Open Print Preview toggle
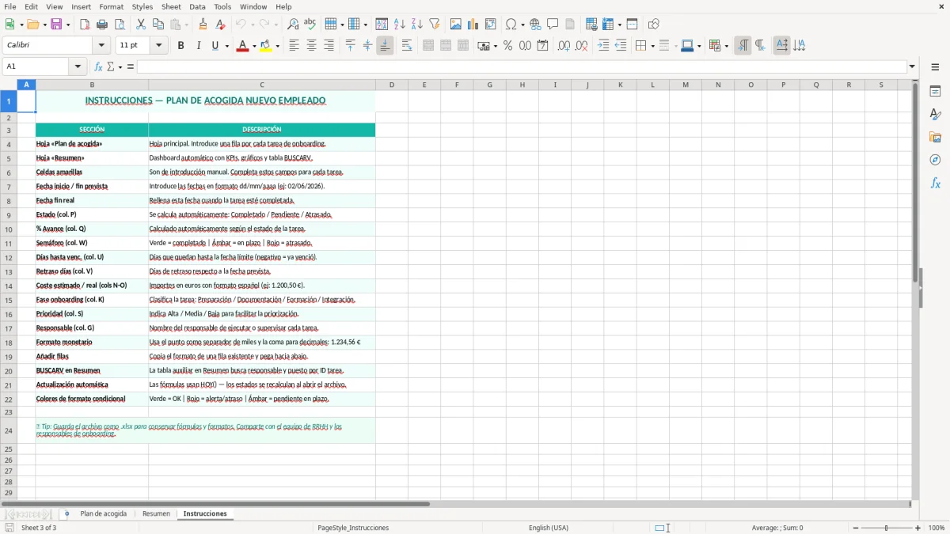 [x=119, y=25]
